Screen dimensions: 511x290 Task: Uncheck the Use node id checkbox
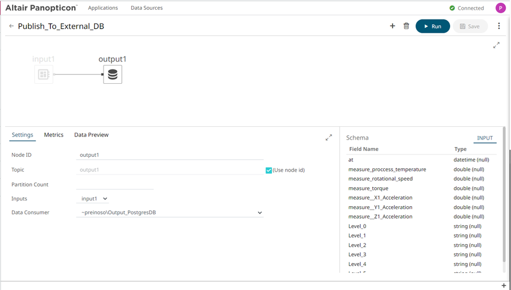[268, 170]
